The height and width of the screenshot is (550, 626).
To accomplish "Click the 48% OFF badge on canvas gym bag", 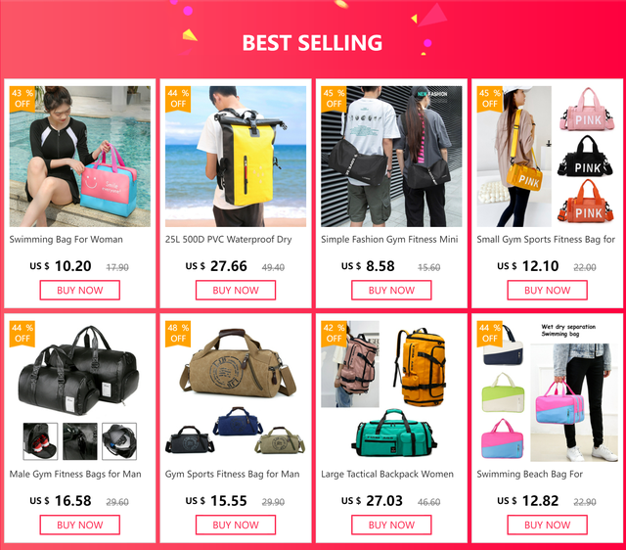I will [178, 334].
